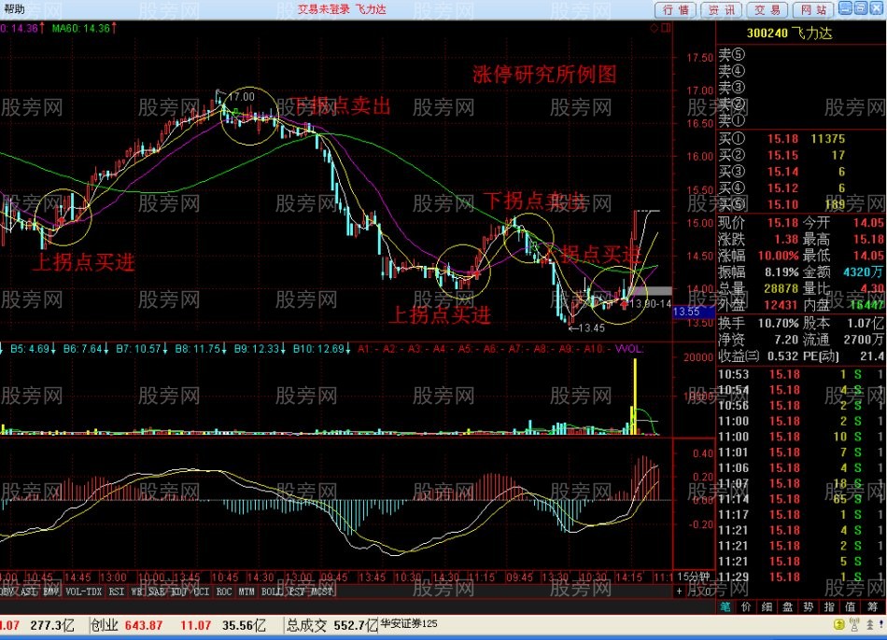Click the 振幅 8.19% value
Image resolution: width=887 pixels, height=640 pixels.
coord(781,271)
